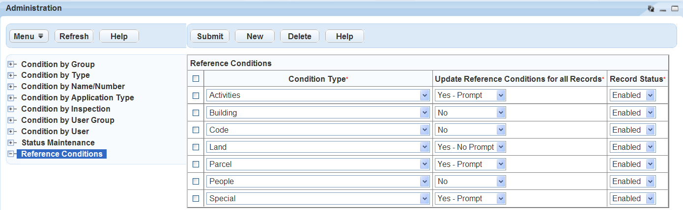Minimize the Administration panel
This screenshot has width=683, height=210.
pos(663,9)
